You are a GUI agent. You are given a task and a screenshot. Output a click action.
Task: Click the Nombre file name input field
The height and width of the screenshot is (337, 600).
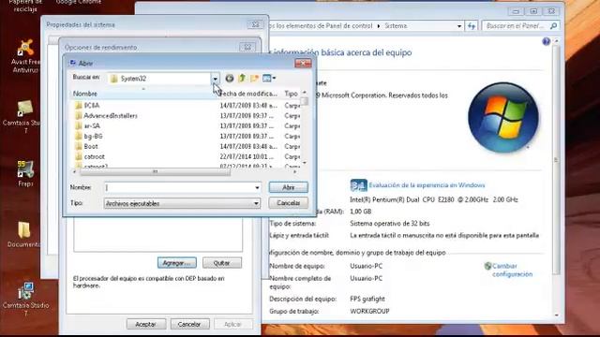click(179, 187)
